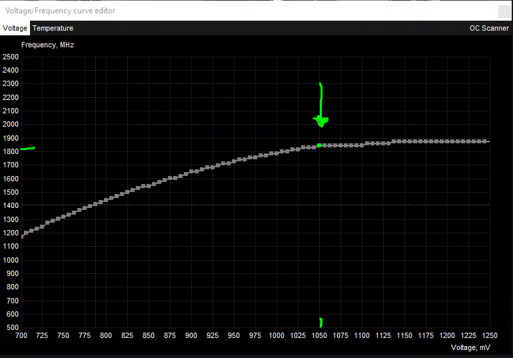Click the 725 voltage axis label
The height and width of the screenshot is (358, 513).
click(x=42, y=335)
